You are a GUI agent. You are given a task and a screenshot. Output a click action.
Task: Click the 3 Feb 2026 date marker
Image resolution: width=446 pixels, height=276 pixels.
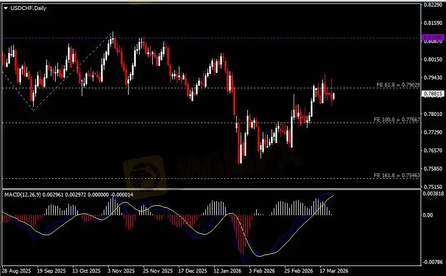click(x=261, y=271)
